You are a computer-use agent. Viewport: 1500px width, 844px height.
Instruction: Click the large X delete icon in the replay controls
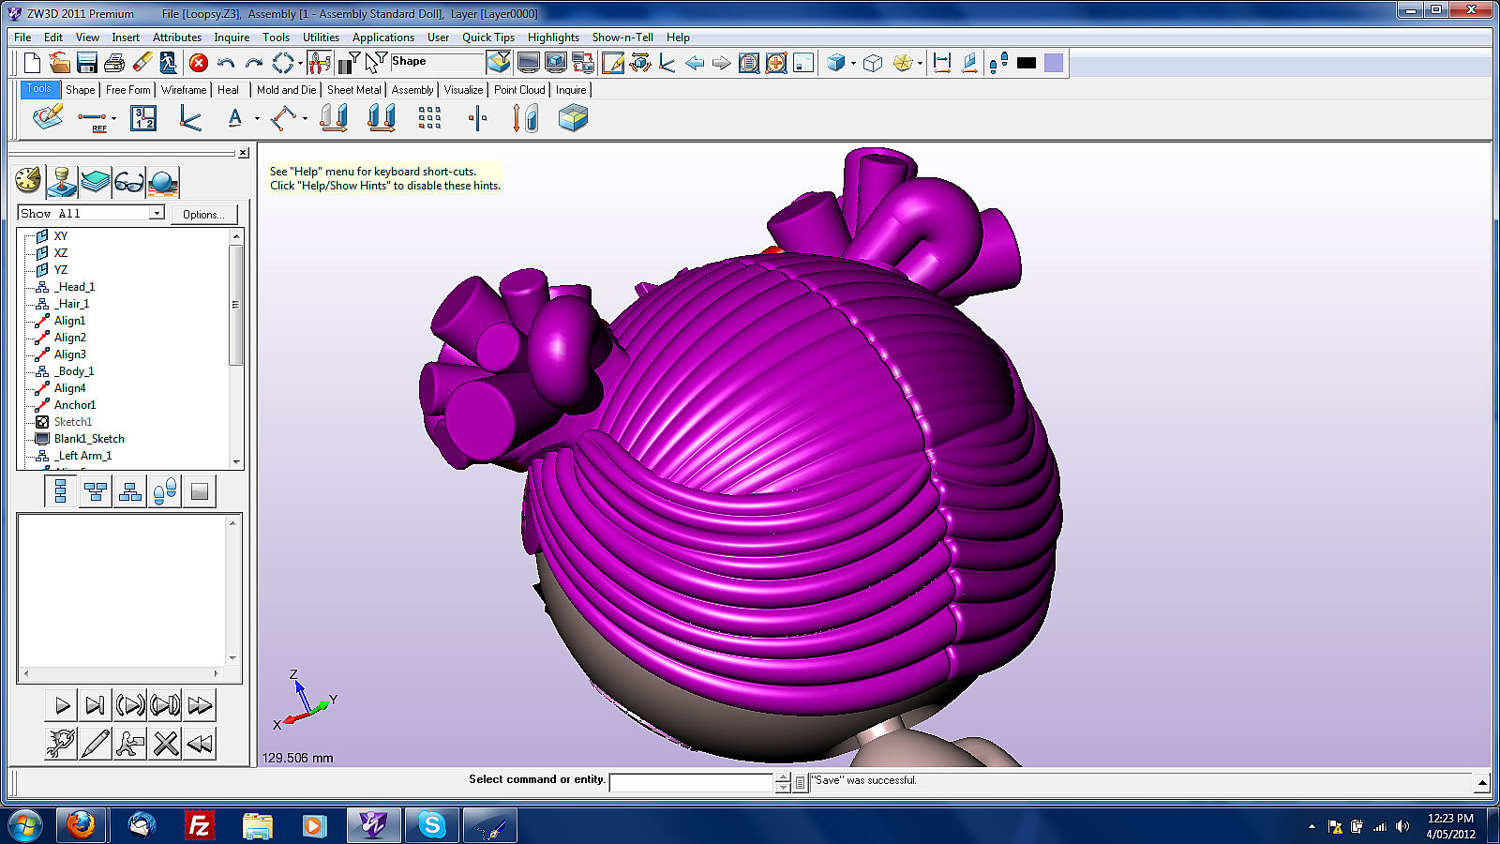166,744
